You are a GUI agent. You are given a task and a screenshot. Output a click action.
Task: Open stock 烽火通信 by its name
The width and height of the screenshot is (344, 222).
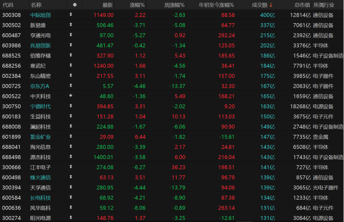[x=41, y=177]
